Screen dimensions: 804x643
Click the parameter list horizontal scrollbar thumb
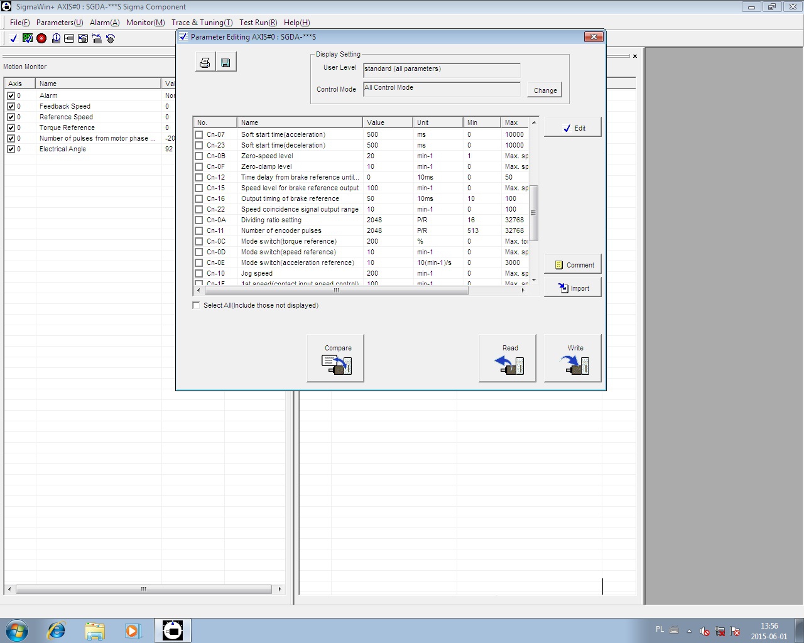pos(337,291)
